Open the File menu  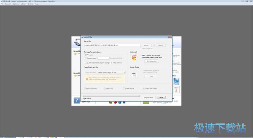pyautogui.click(x=2, y=4)
